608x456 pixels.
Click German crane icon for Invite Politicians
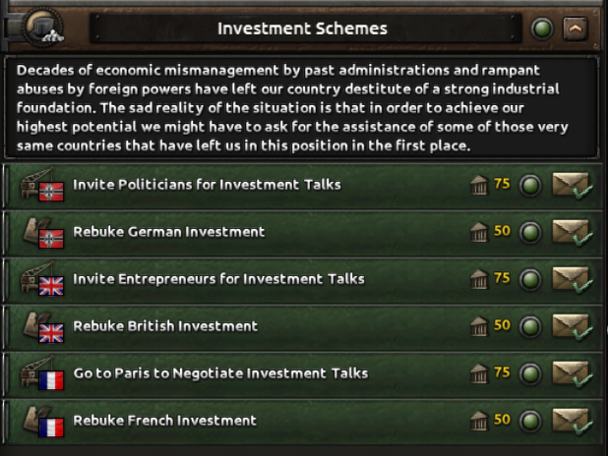42,186
